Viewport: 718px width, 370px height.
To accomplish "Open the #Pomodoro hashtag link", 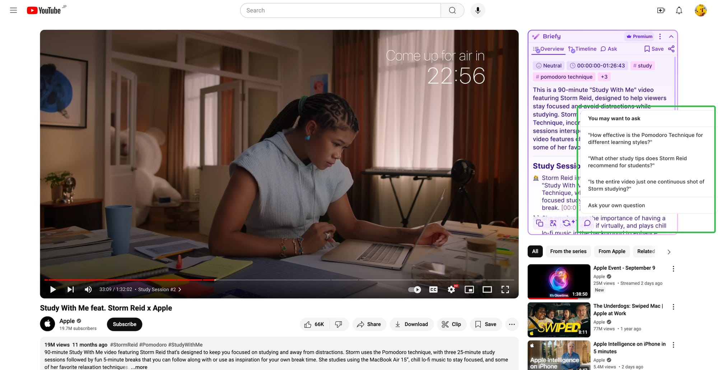I will point(153,345).
